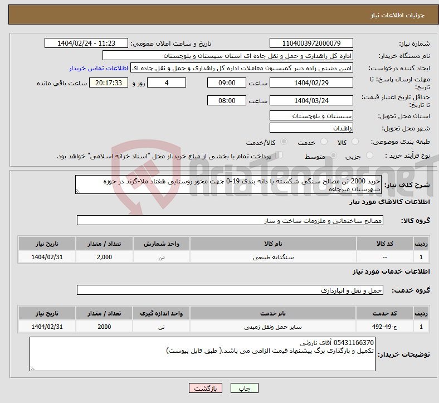
Task: Click the service group field حمل و نقل و انبارداری
Action: [230, 290]
